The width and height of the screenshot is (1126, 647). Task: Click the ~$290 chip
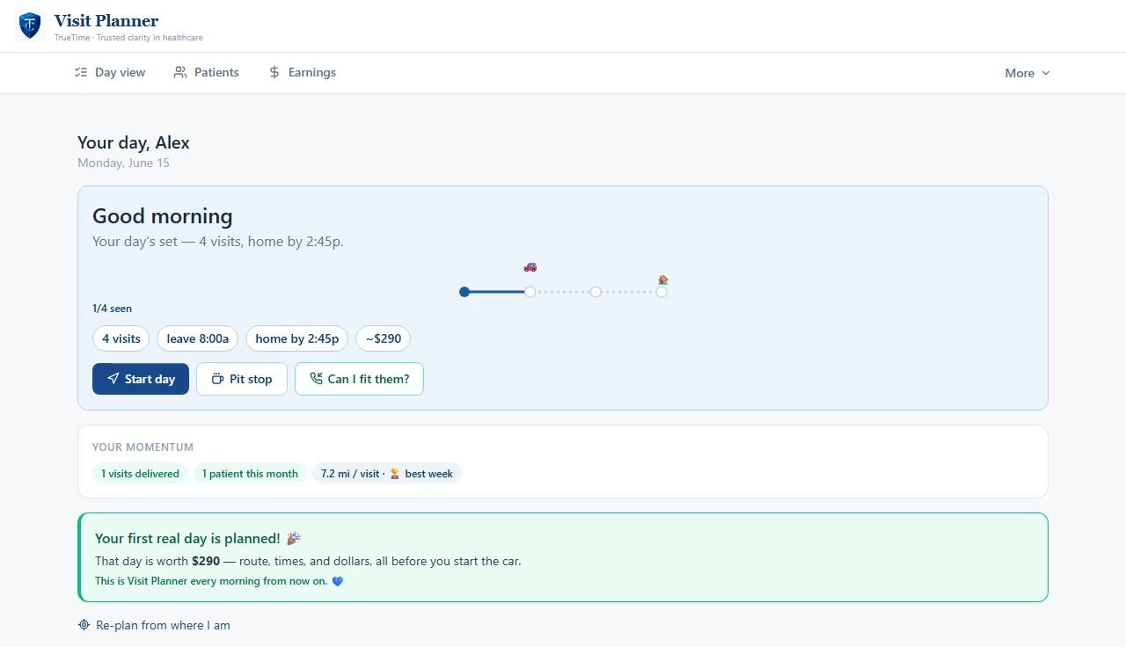[x=384, y=338]
